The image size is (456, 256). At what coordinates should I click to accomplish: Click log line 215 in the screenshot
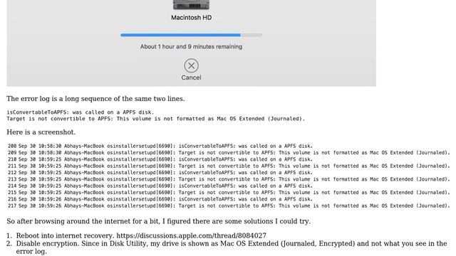tap(229, 193)
